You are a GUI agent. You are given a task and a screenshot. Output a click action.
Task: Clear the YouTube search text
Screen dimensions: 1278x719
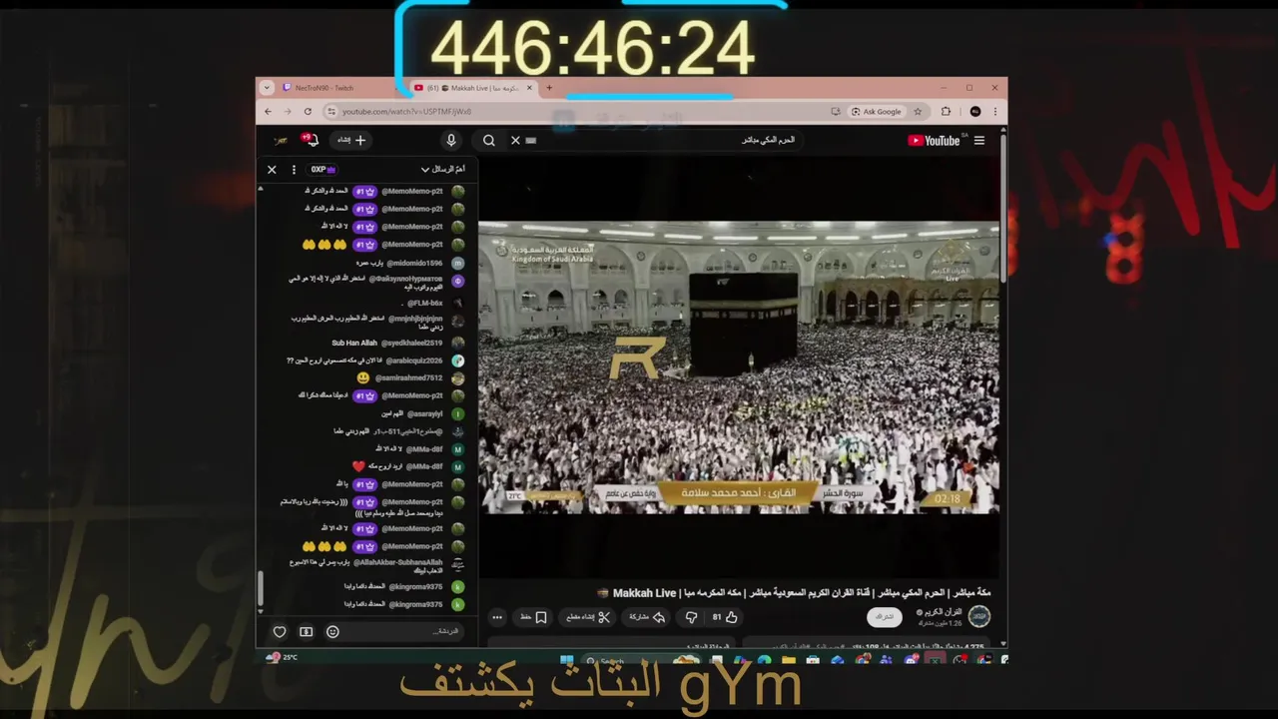515,140
